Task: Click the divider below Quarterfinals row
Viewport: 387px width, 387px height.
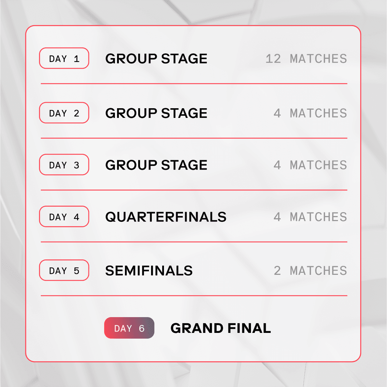Action: (x=194, y=242)
